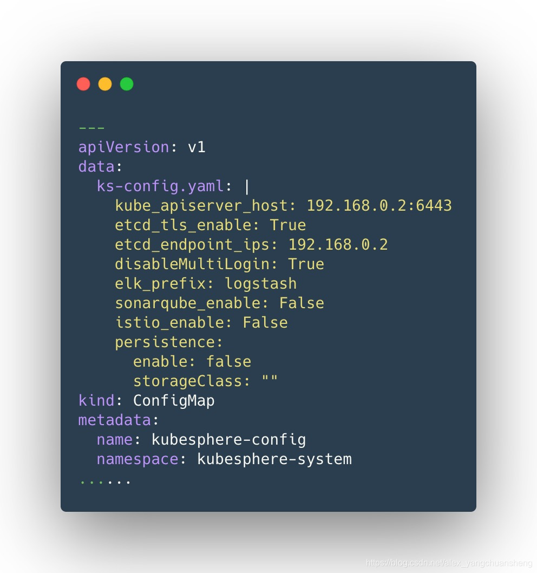Viewport: 537px width, 573px height.
Task: Select the v1 value text
Action: (x=197, y=147)
